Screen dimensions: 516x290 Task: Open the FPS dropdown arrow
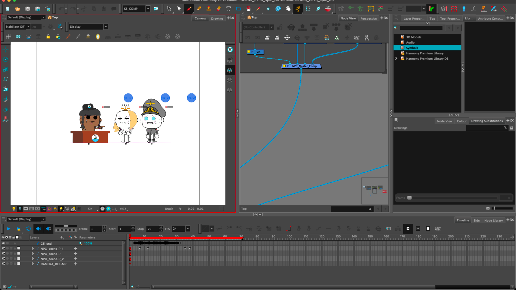188,229
